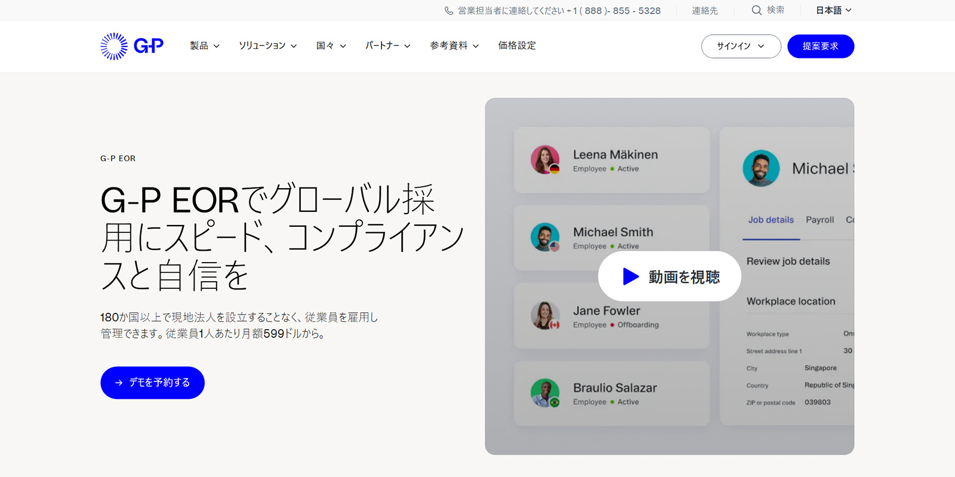This screenshot has height=477, width=955.
Task: Click the postal code 039803
Action: [817, 402]
